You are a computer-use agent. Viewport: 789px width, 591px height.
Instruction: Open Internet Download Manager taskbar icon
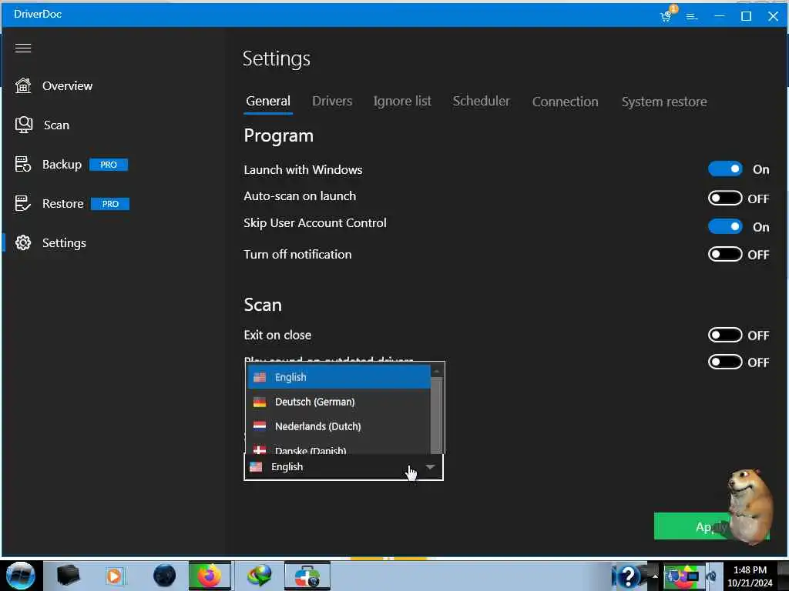pos(259,576)
